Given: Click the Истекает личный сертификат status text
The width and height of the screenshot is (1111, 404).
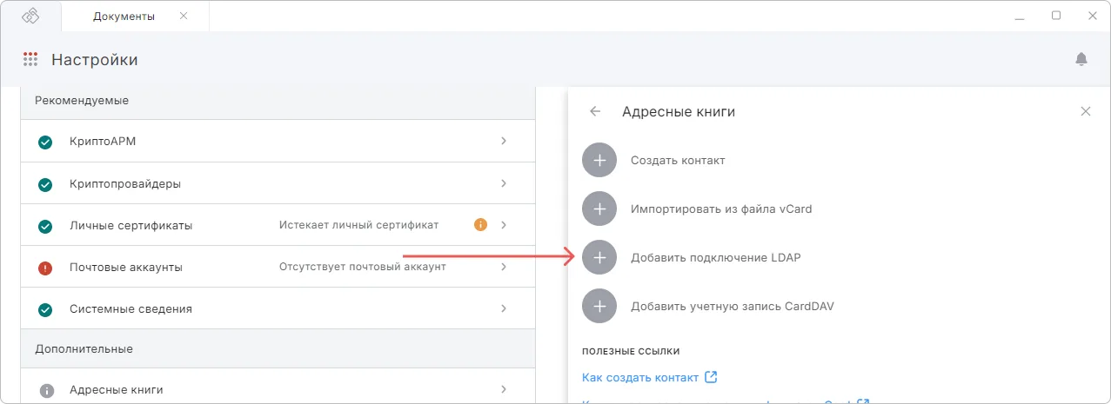Looking at the screenshot, I should point(358,225).
